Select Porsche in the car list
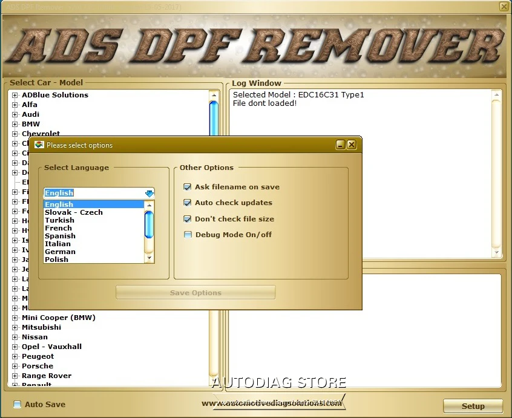 (38, 366)
